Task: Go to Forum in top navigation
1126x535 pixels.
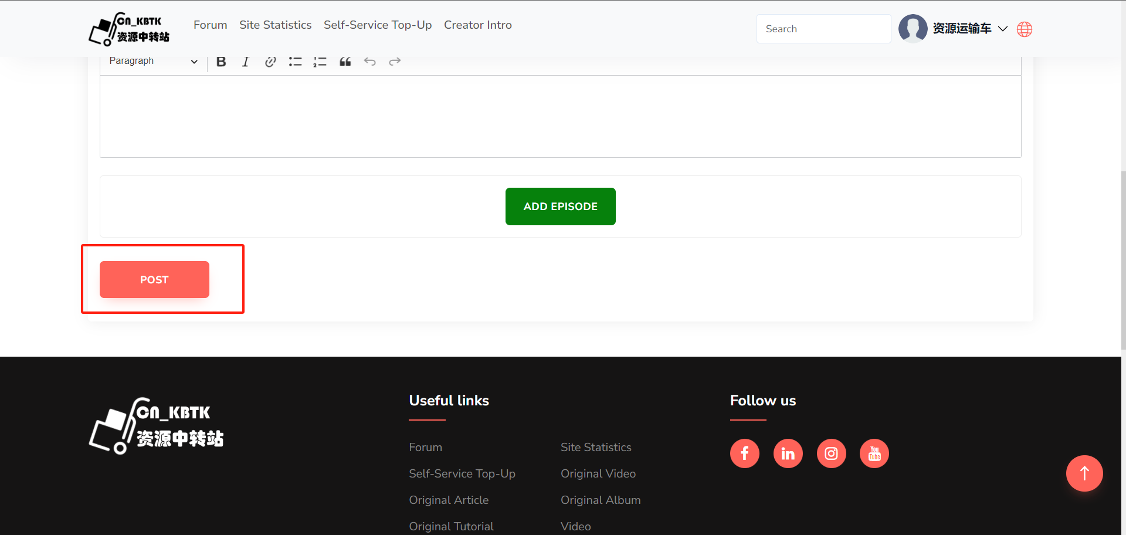Action: pyautogui.click(x=210, y=25)
